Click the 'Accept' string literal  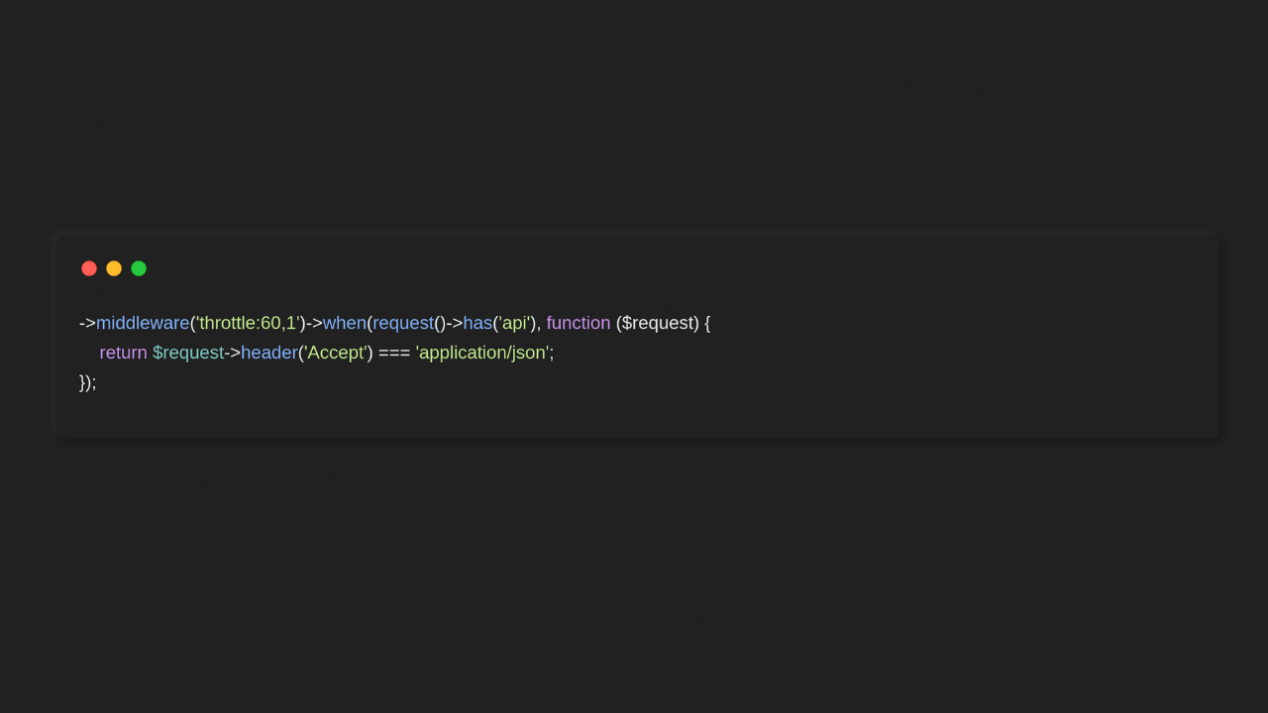click(x=336, y=353)
